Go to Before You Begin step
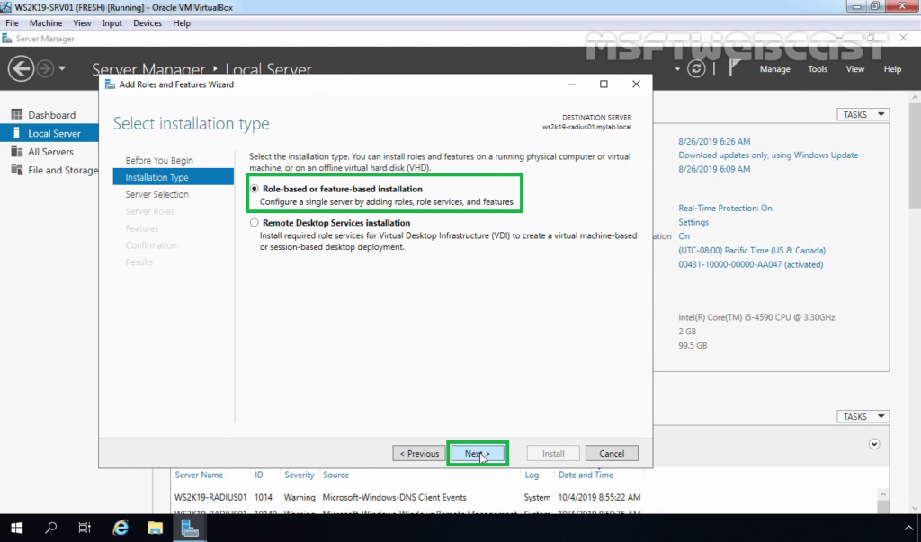 pos(158,160)
